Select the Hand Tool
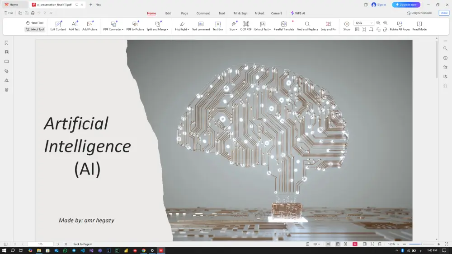Screen dimensions: 452x254 tap(35, 23)
